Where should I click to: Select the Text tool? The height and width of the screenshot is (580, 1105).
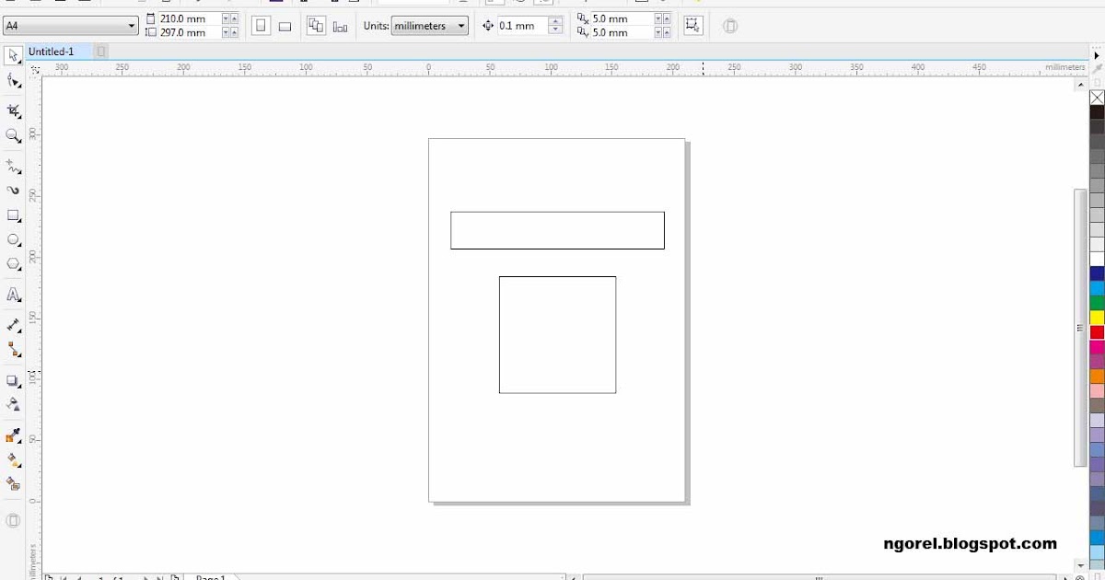(12, 295)
